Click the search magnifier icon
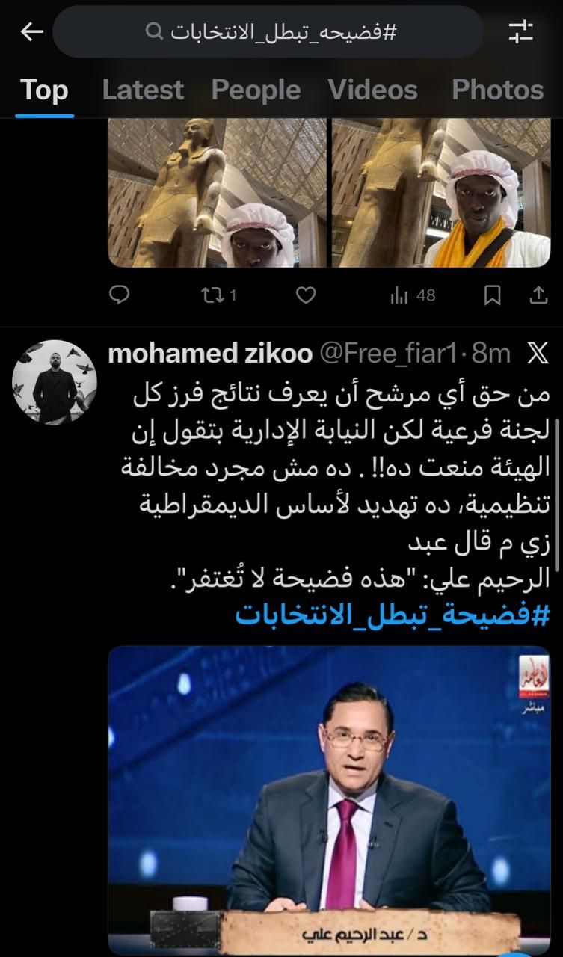The image size is (563, 957). [153, 31]
